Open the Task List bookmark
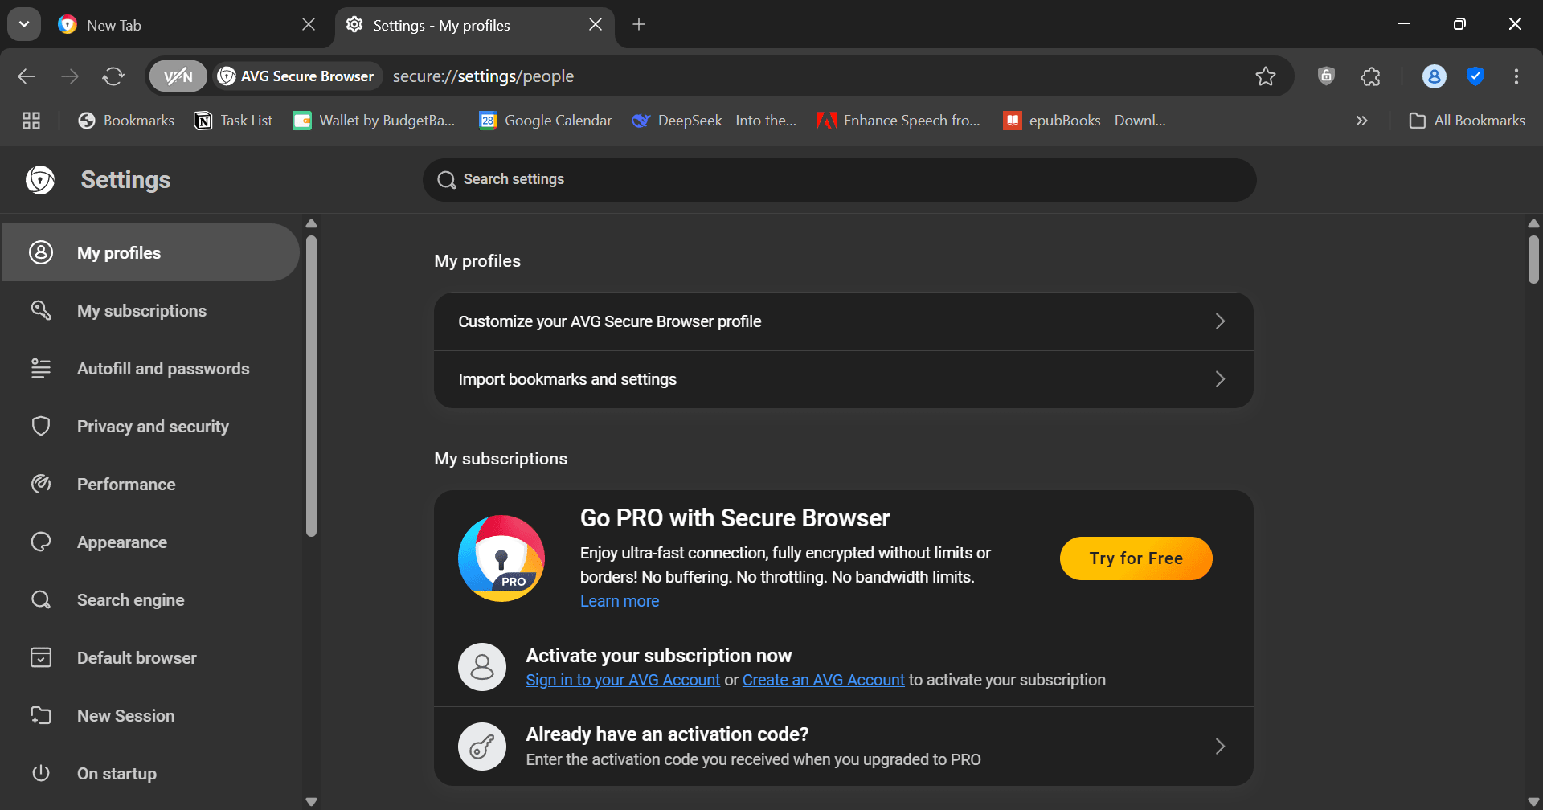1543x810 pixels. tap(234, 121)
